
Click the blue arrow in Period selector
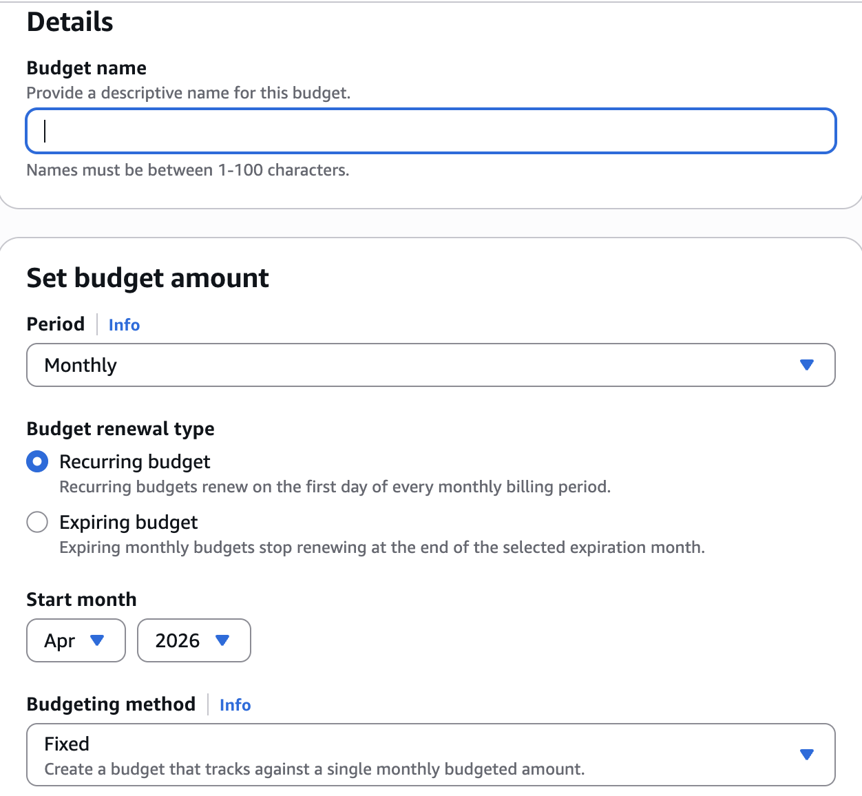pos(807,365)
